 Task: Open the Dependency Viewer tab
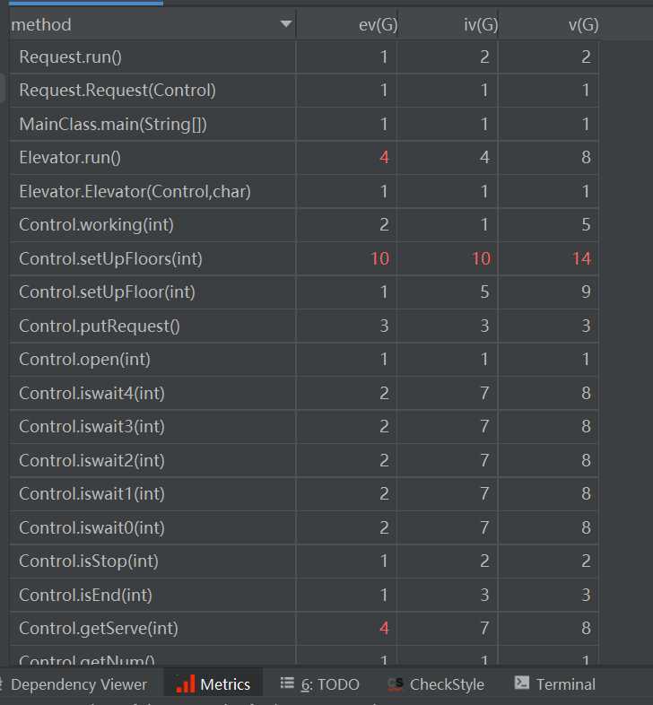[77, 684]
